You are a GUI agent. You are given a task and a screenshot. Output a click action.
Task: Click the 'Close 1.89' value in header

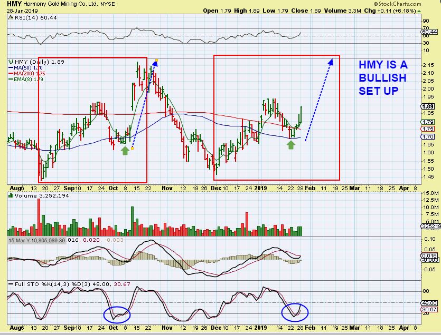click(306, 11)
